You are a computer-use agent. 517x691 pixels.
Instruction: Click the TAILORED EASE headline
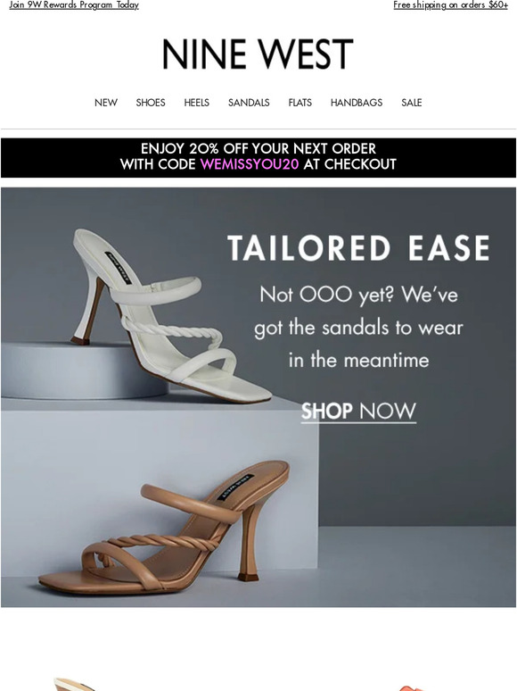pos(358,247)
